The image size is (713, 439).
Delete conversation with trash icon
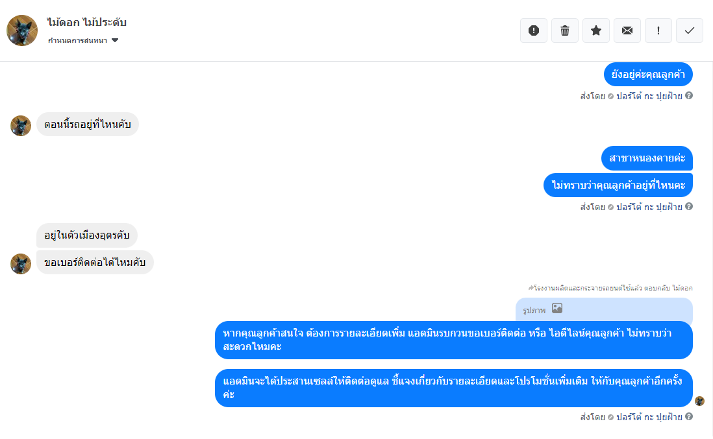pos(565,30)
